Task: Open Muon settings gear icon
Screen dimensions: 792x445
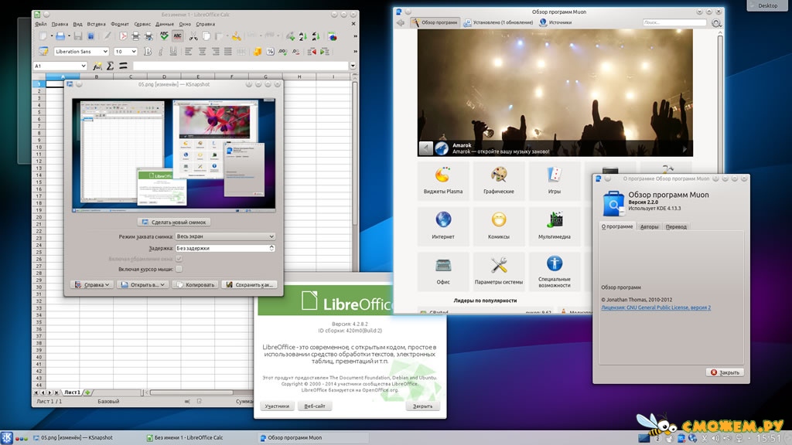Action: (715, 22)
